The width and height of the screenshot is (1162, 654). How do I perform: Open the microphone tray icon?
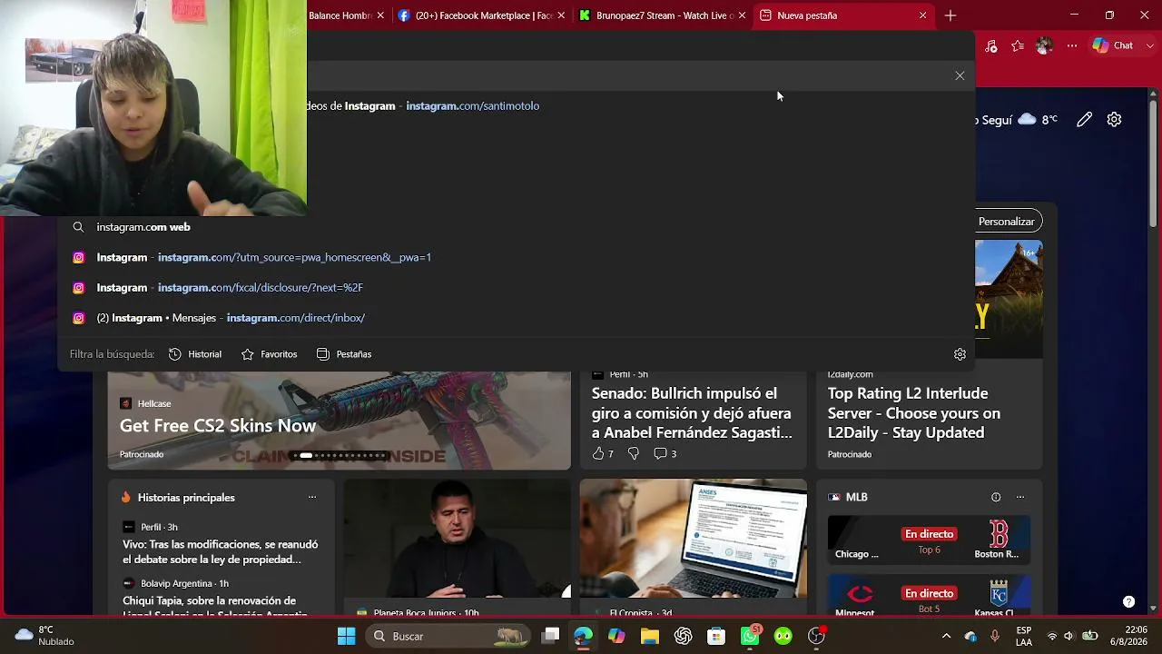pyautogui.click(x=995, y=636)
